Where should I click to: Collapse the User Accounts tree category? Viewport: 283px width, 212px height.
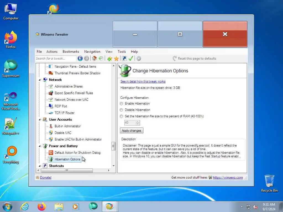coord(40,120)
